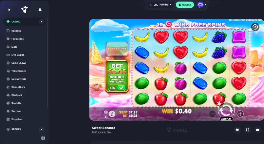This screenshot has width=264, height=144.
Task: Open the Pragmatic Play provider link
Action: pos(103,132)
